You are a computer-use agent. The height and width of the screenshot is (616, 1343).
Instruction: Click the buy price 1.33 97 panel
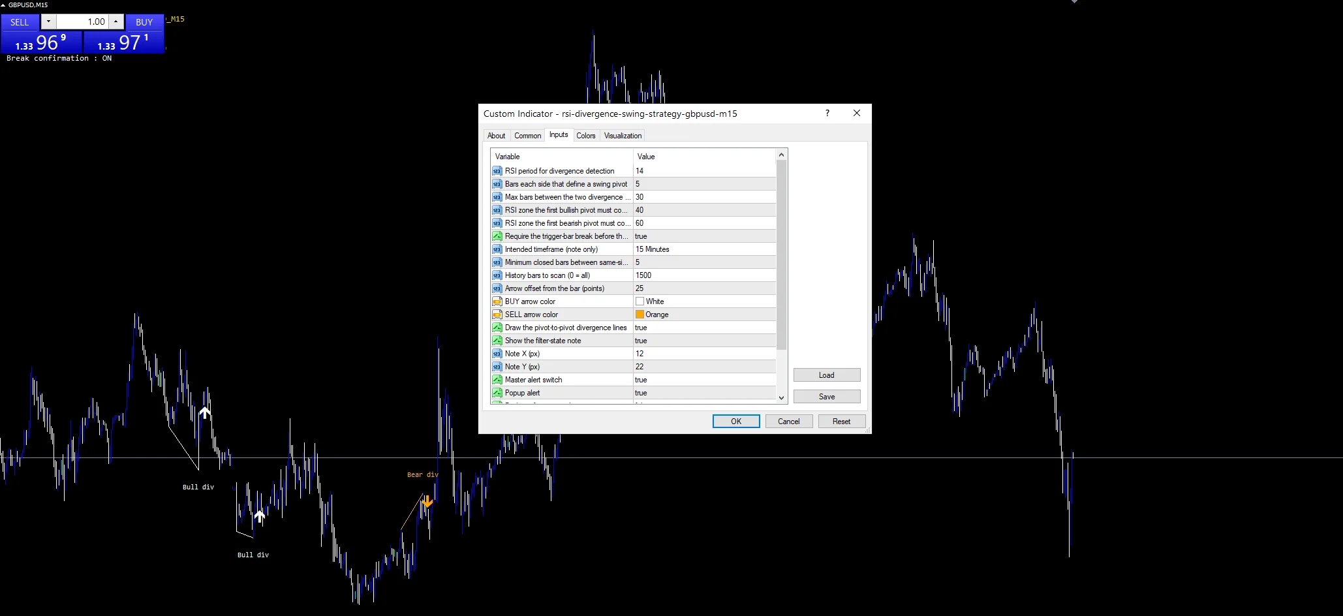123,42
